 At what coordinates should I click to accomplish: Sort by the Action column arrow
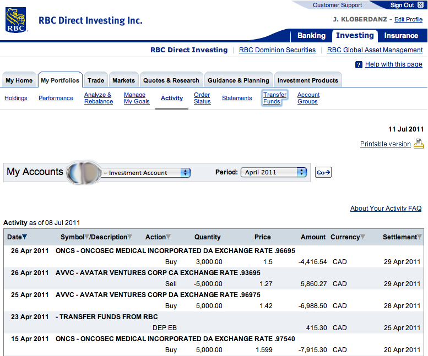[x=169, y=237]
